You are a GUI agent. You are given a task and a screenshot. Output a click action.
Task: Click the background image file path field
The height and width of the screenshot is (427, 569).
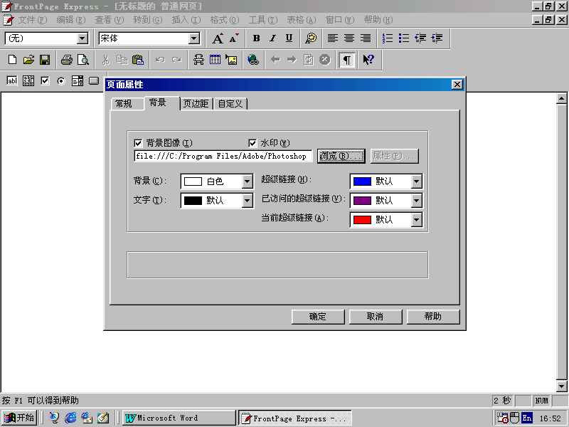click(223, 156)
